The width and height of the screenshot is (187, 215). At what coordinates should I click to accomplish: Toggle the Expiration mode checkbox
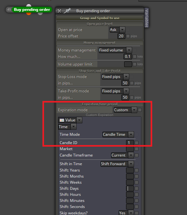[x=140, y=110]
